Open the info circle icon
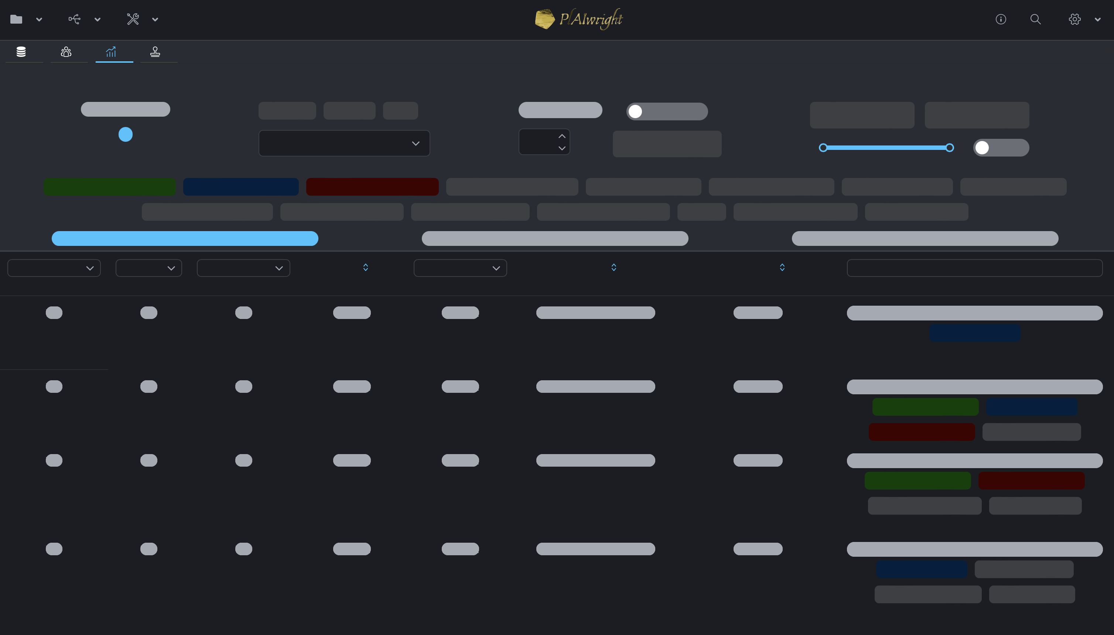 click(x=1001, y=19)
